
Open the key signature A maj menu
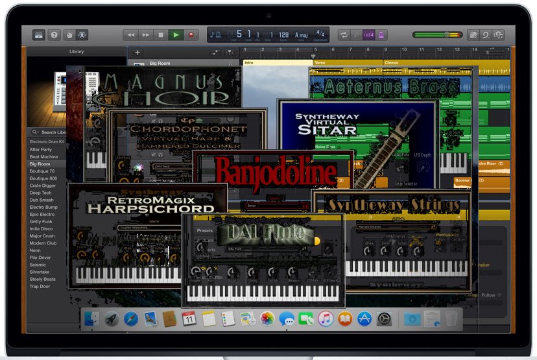(x=302, y=35)
